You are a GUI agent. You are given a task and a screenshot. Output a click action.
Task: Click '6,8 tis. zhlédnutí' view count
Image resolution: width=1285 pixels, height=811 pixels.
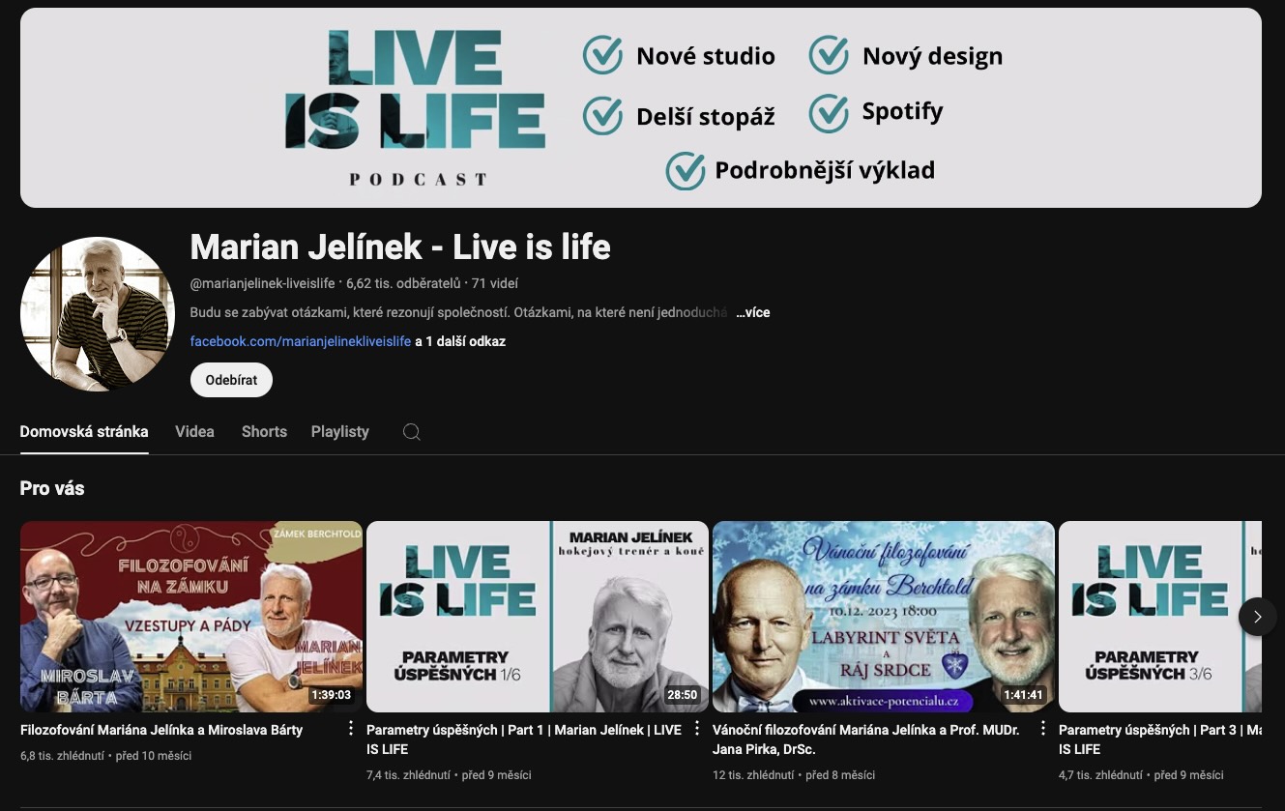(62, 756)
